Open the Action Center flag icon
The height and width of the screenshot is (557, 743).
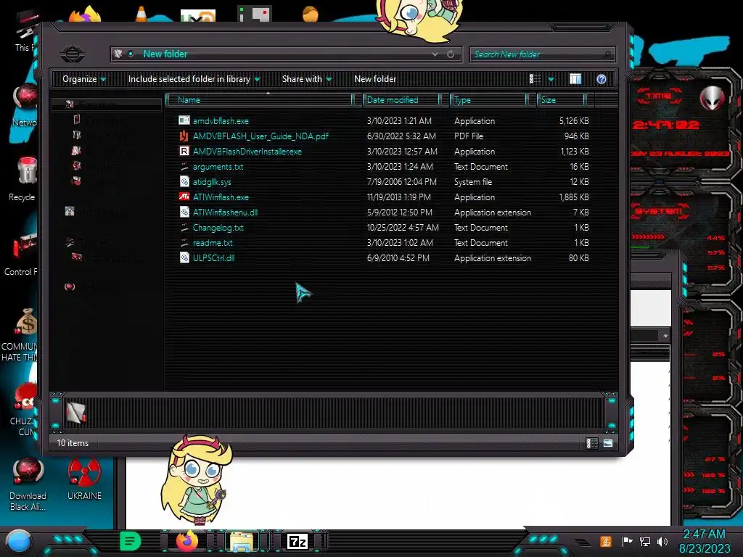pos(628,541)
